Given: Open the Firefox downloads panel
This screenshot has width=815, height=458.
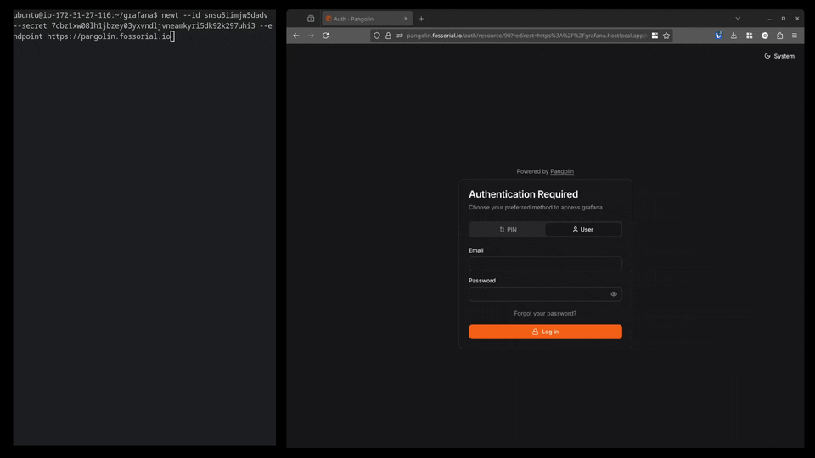Looking at the screenshot, I should [733, 36].
